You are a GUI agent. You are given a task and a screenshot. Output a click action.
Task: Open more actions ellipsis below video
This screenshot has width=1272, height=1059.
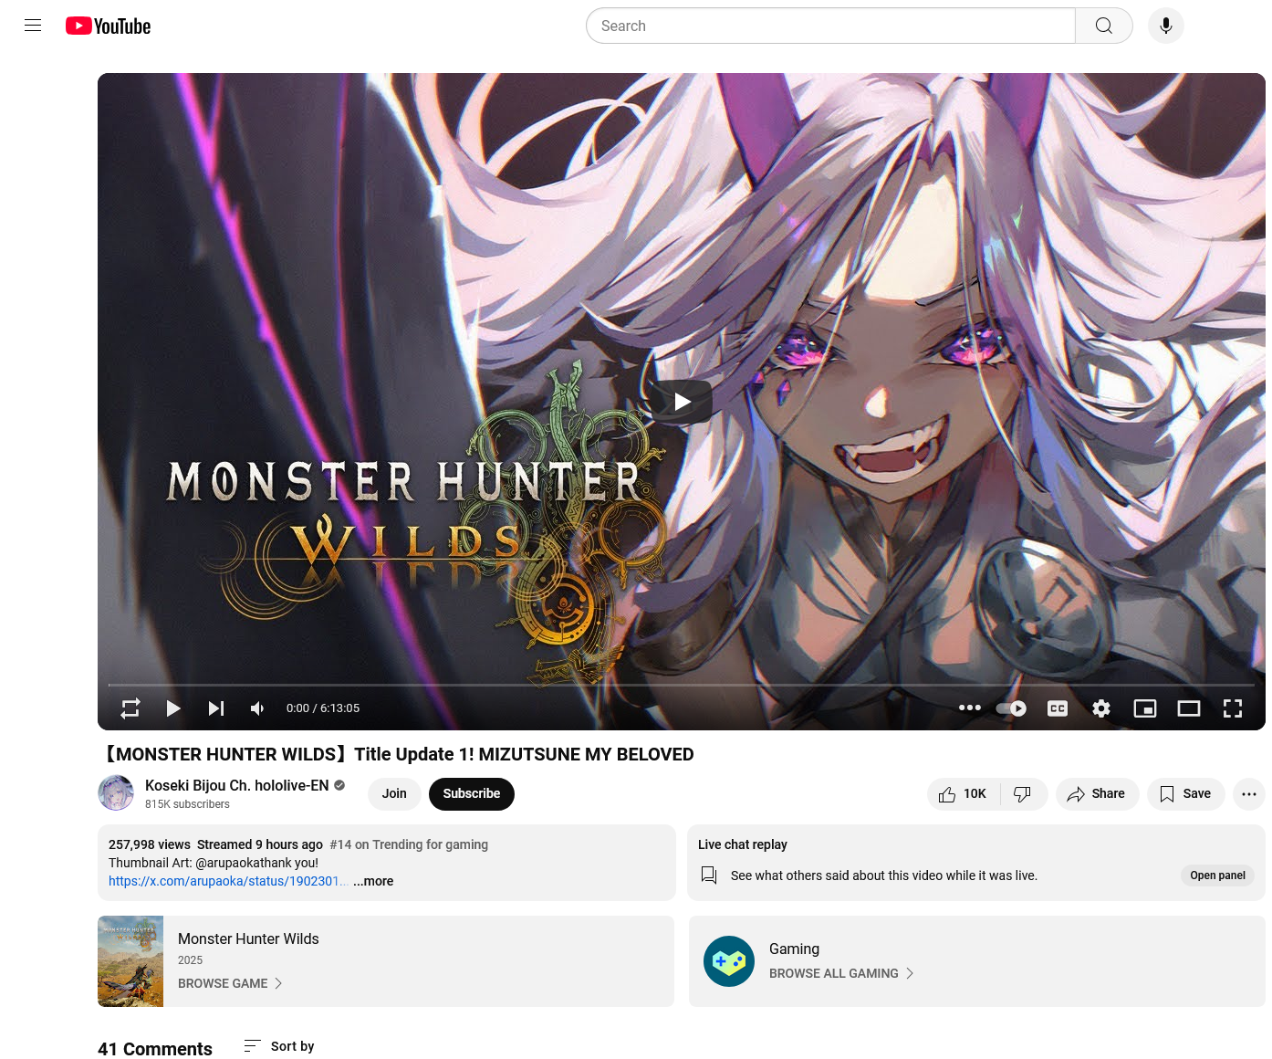click(x=1249, y=794)
